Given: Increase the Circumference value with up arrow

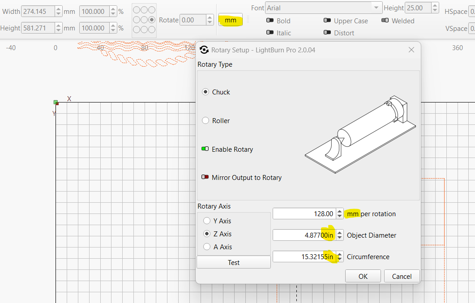Looking at the screenshot, I should tap(340, 254).
